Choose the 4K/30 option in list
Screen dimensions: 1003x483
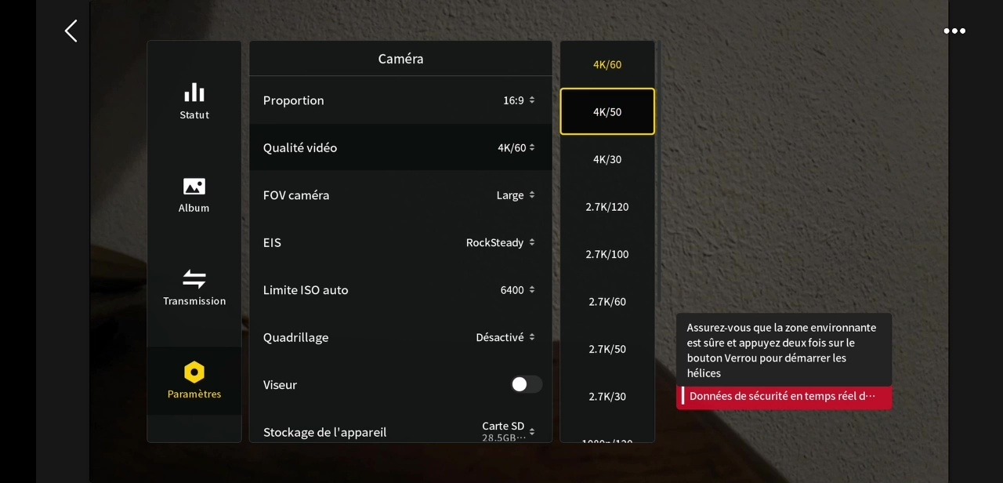[607, 159]
